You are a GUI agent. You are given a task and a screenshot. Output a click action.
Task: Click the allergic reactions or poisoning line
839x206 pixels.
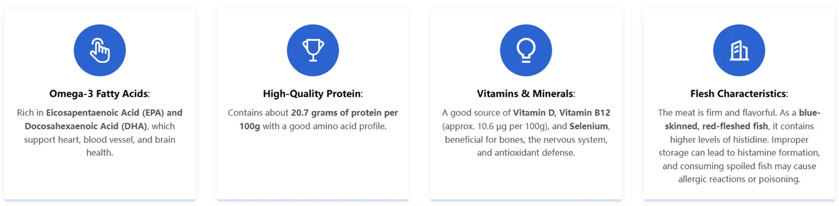(x=739, y=179)
